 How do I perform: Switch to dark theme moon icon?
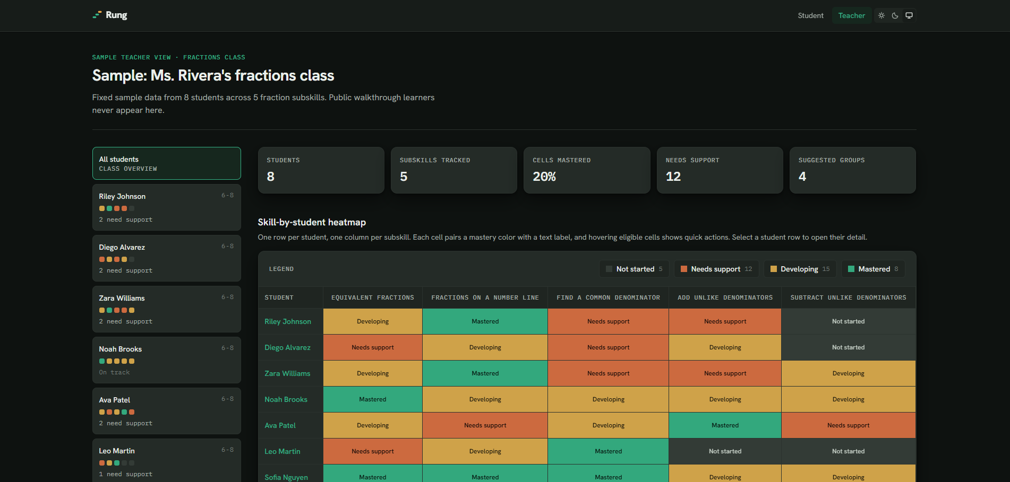pyautogui.click(x=895, y=15)
